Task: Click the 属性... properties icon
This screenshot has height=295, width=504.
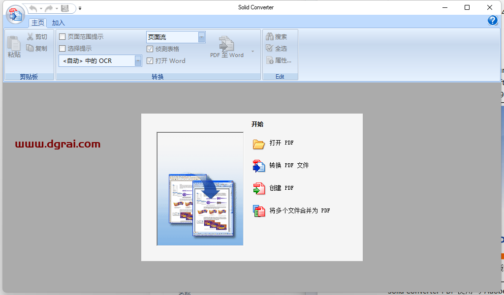Action: point(269,60)
